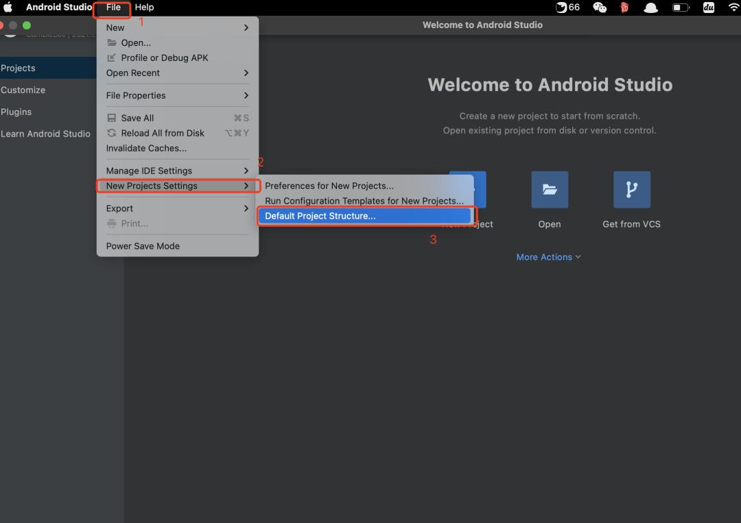Open the More Actions dropdown
The height and width of the screenshot is (523, 741).
pos(548,257)
